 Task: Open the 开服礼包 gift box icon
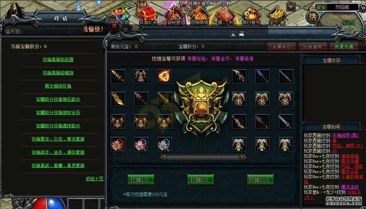pos(148,16)
